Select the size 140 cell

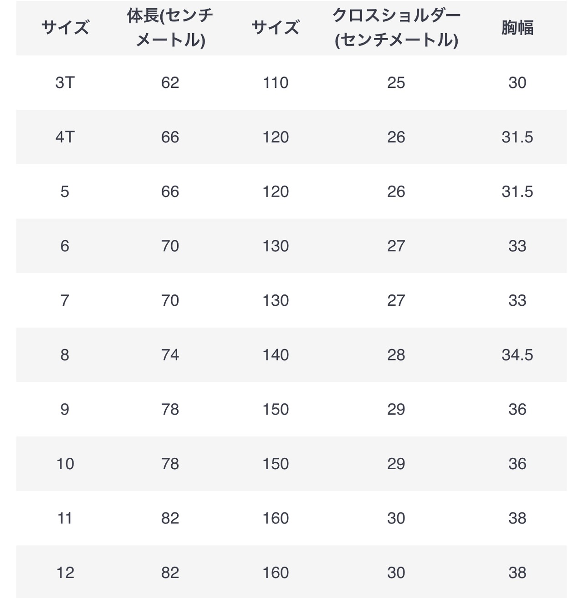point(276,355)
